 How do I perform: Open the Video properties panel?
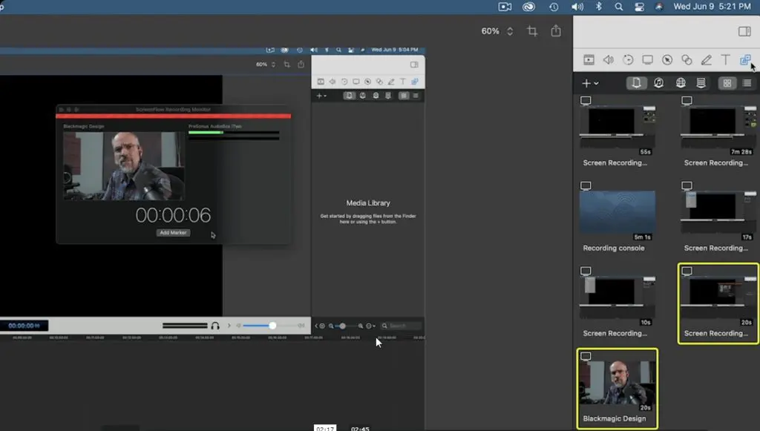coord(590,59)
